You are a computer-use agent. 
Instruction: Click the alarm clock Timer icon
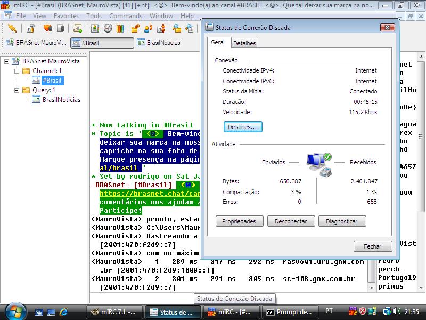point(108,28)
